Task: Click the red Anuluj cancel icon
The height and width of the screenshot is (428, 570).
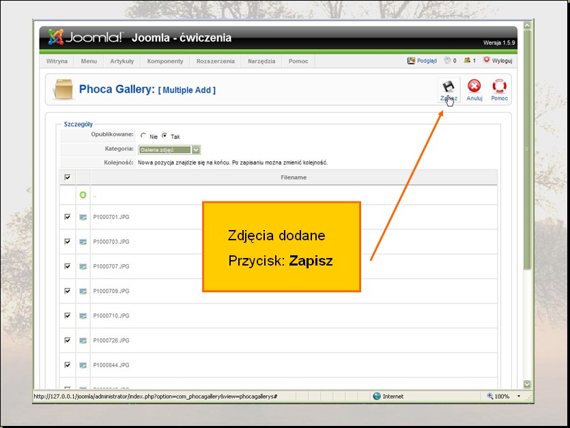Action: coord(474,87)
